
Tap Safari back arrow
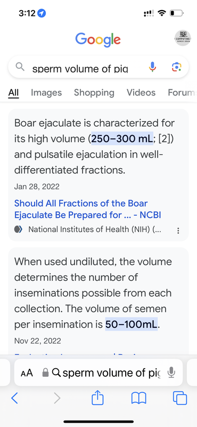pyautogui.click(x=14, y=398)
